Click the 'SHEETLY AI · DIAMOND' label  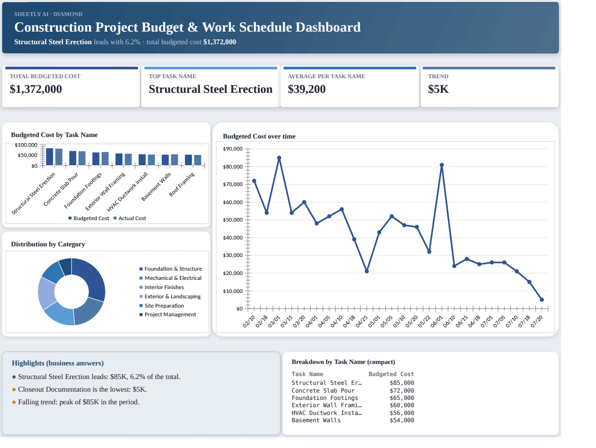pyautogui.click(x=48, y=14)
